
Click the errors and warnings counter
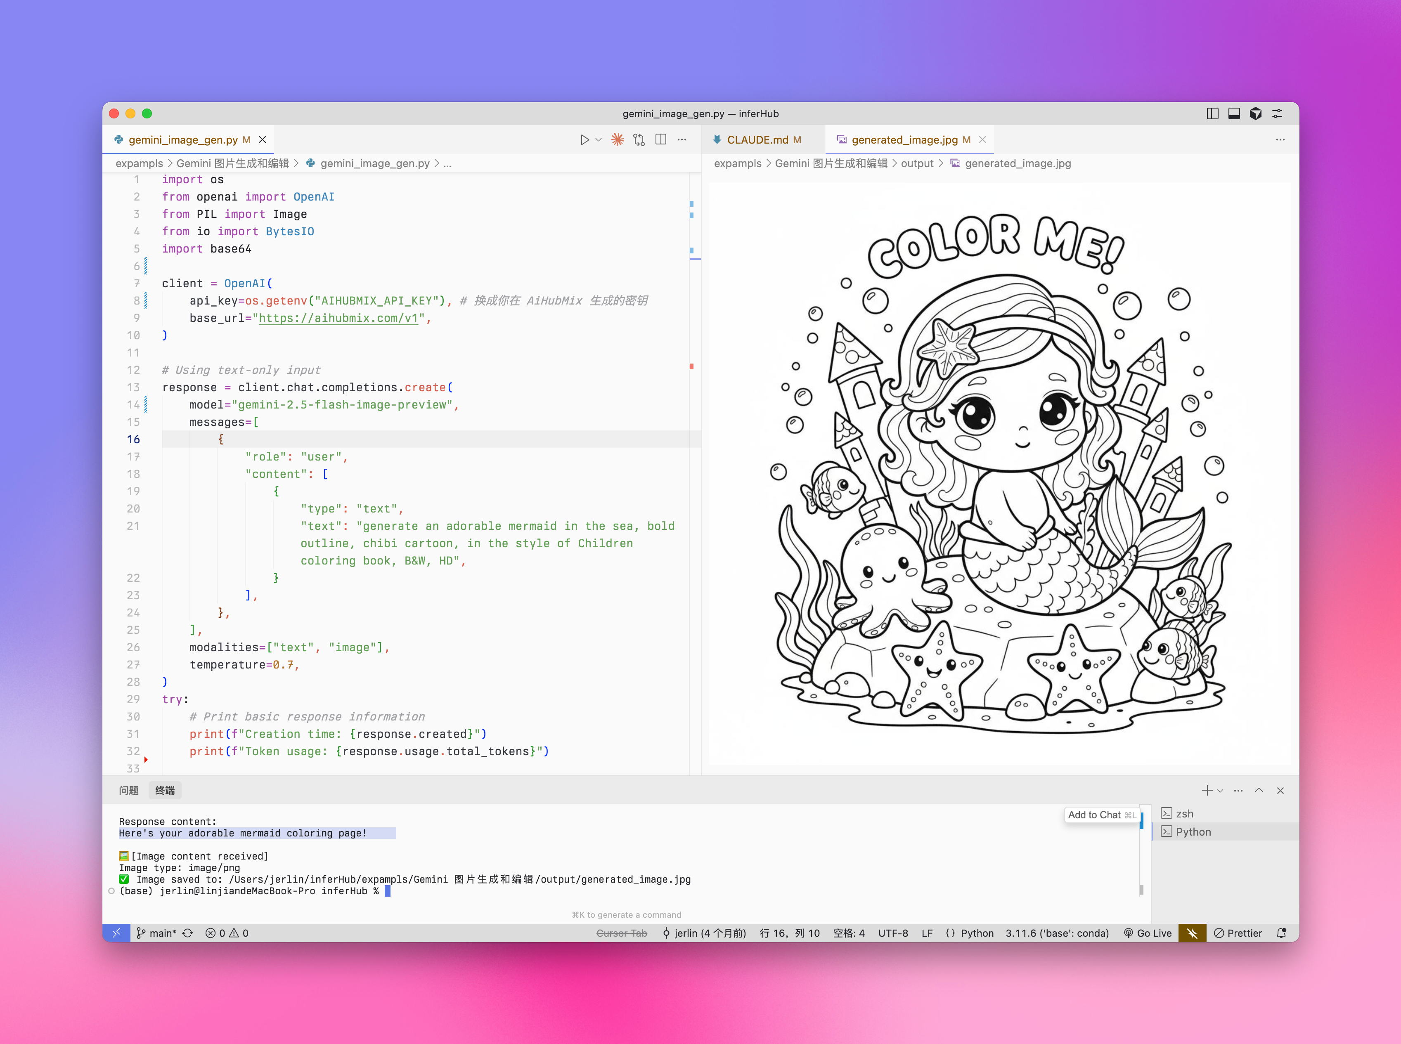tap(227, 933)
